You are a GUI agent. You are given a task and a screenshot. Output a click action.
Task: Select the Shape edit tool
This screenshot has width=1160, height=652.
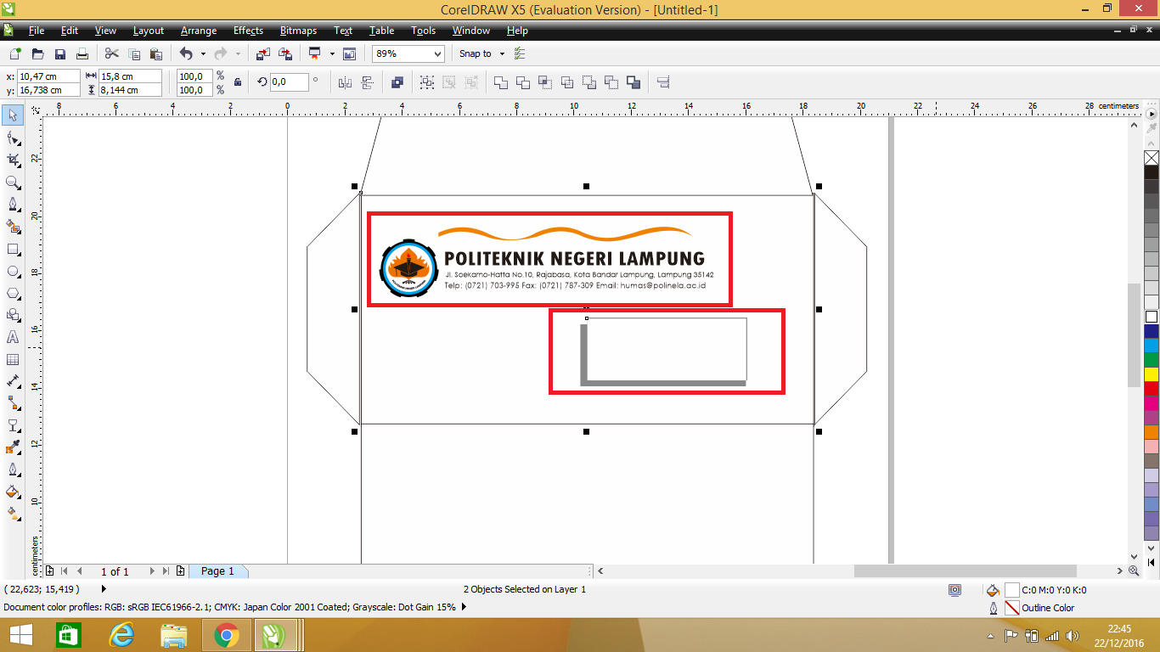pyautogui.click(x=13, y=138)
